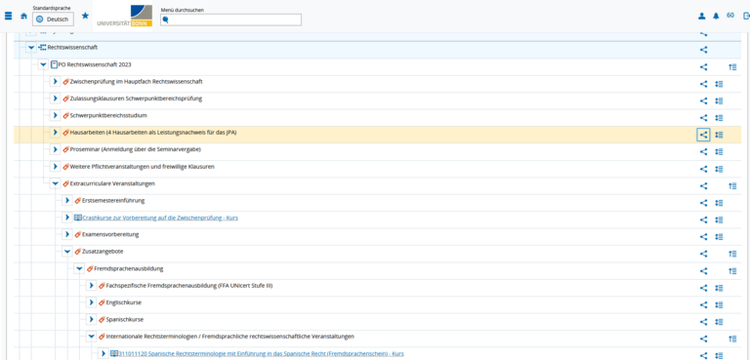Open Crashkurse zur Vorbereitung auf die Zwischenprüfung link

tap(160, 218)
